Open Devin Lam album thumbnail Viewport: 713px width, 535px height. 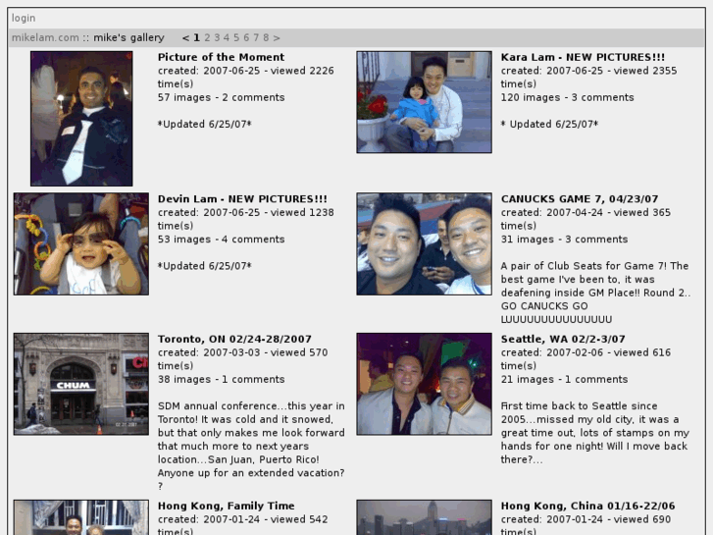coord(81,243)
